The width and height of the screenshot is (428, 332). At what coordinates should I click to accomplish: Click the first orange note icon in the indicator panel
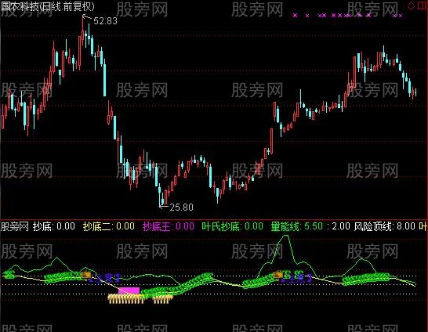86,276
